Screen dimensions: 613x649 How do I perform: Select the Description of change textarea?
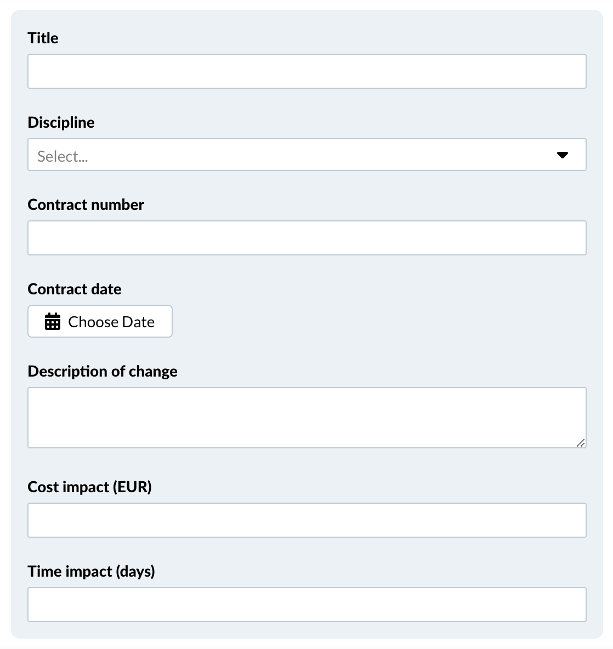tap(306, 417)
